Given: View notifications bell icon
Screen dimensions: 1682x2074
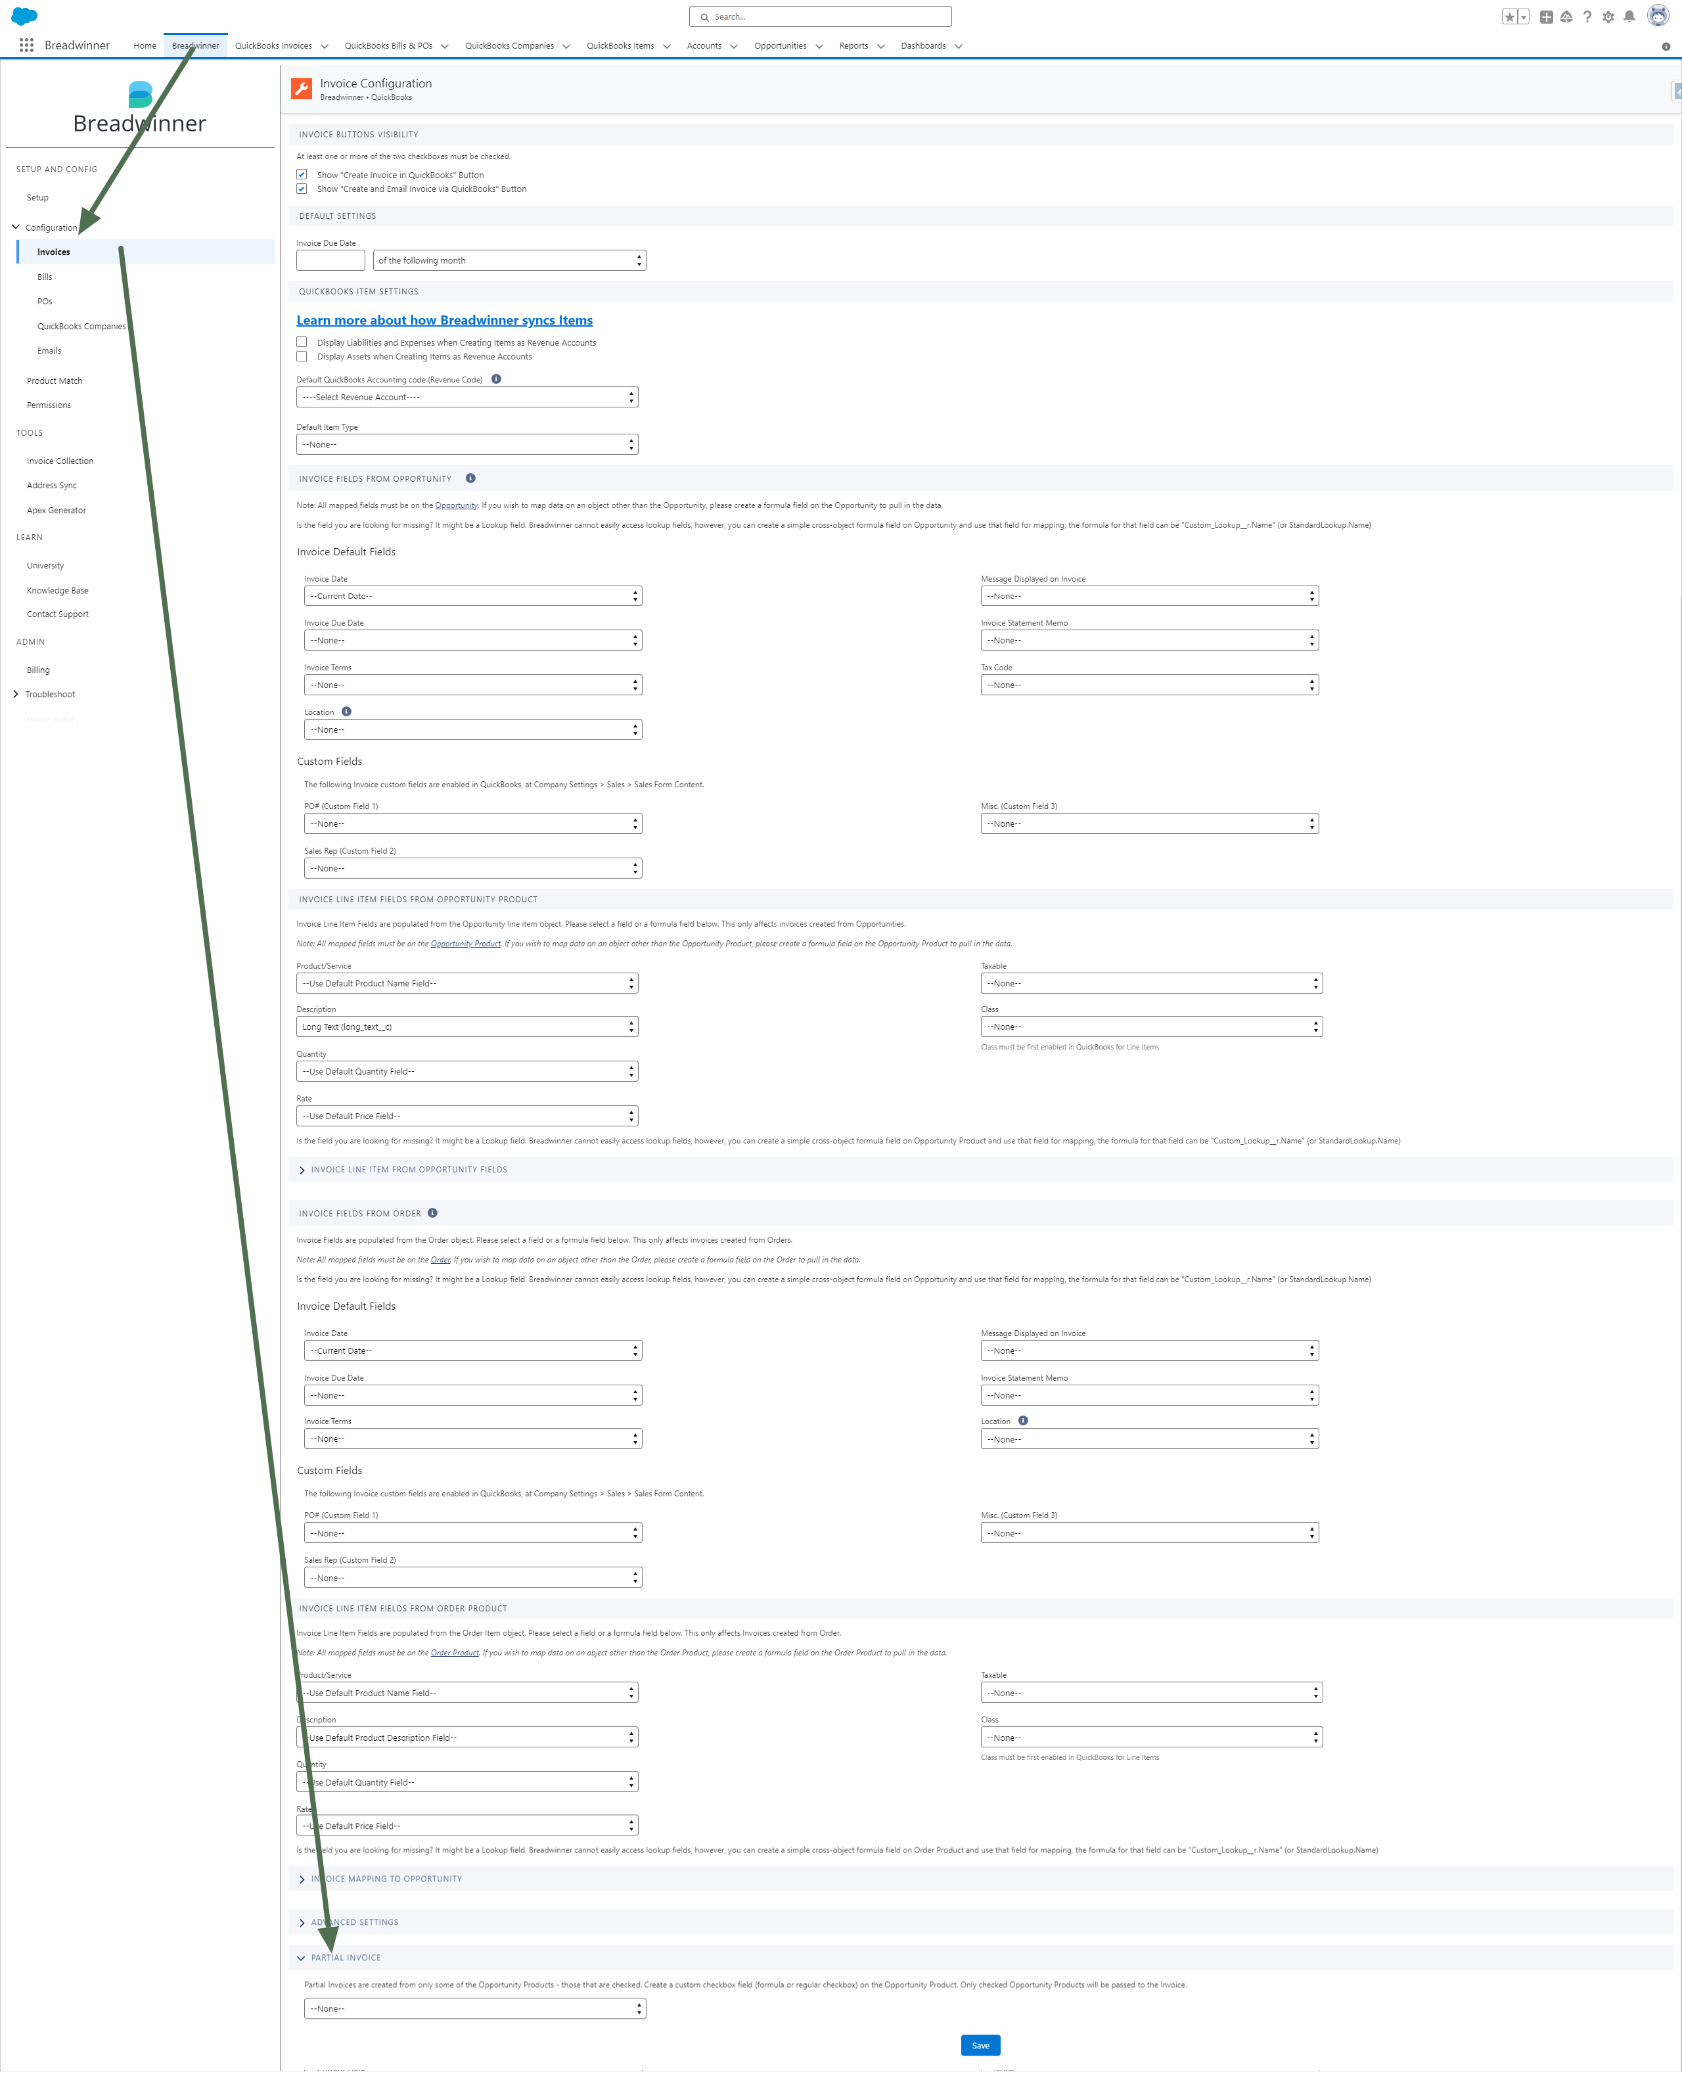Looking at the screenshot, I should point(1629,16).
